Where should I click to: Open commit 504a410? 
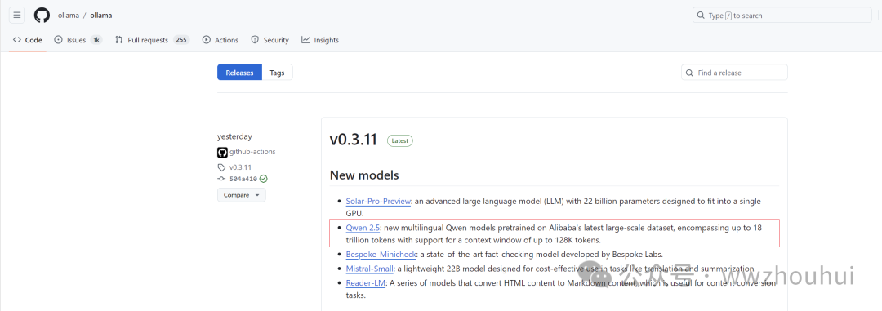(x=243, y=179)
